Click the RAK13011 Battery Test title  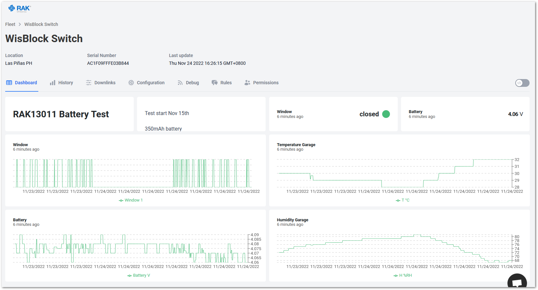coord(61,114)
